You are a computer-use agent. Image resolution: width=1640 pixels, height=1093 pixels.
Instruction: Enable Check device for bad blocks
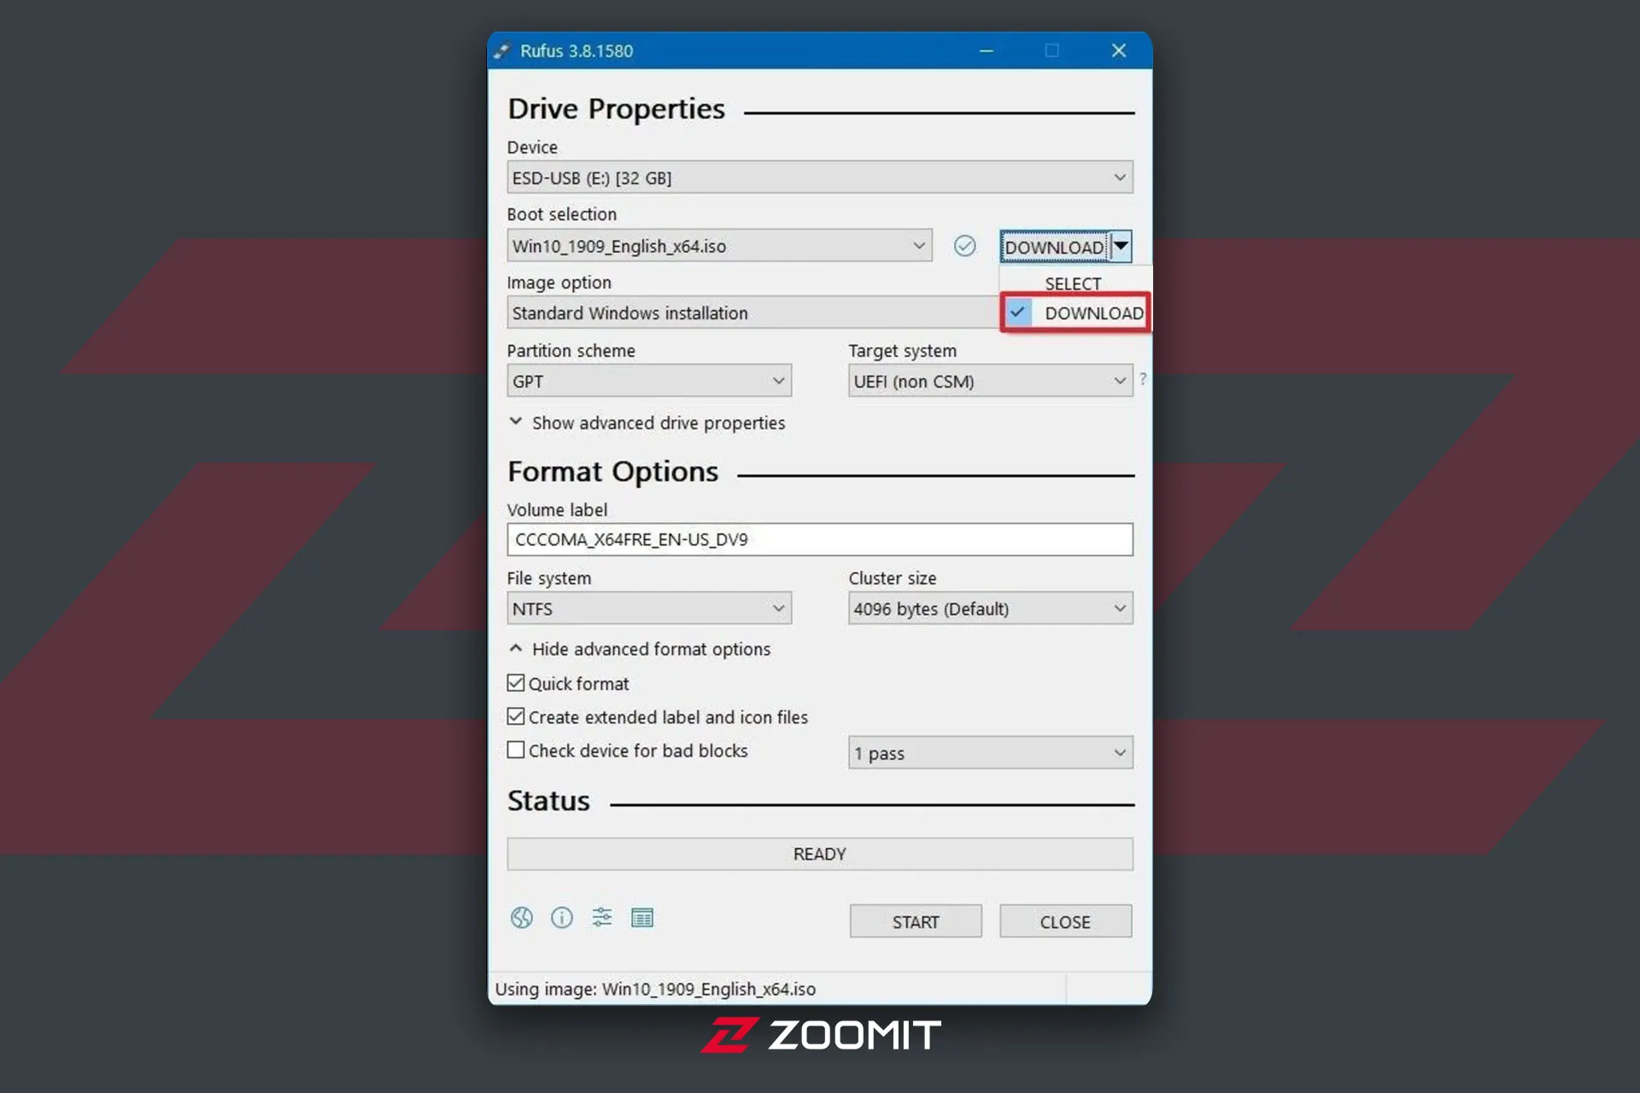click(515, 749)
